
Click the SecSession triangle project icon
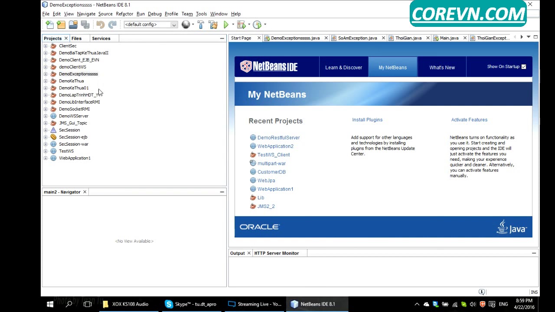53,130
